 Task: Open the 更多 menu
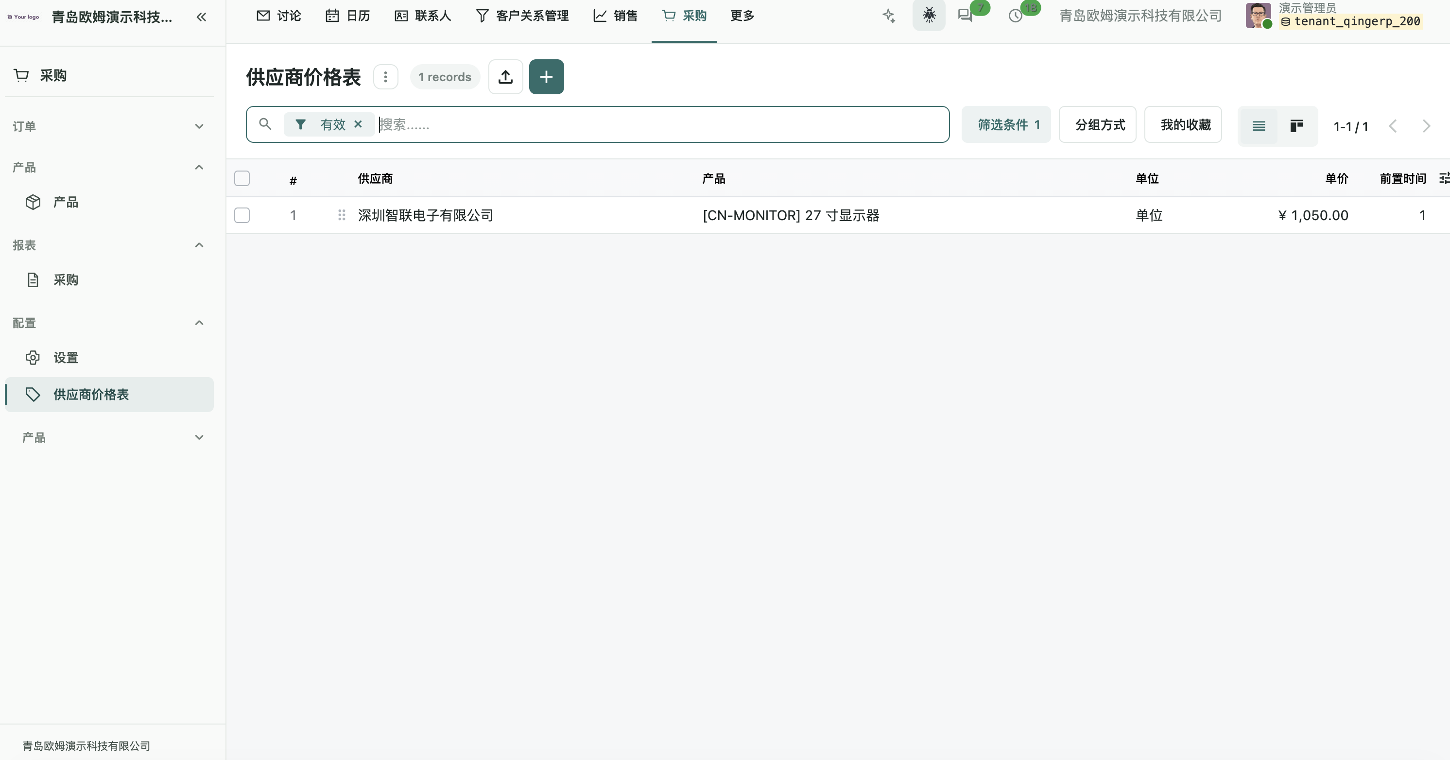[742, 16]
